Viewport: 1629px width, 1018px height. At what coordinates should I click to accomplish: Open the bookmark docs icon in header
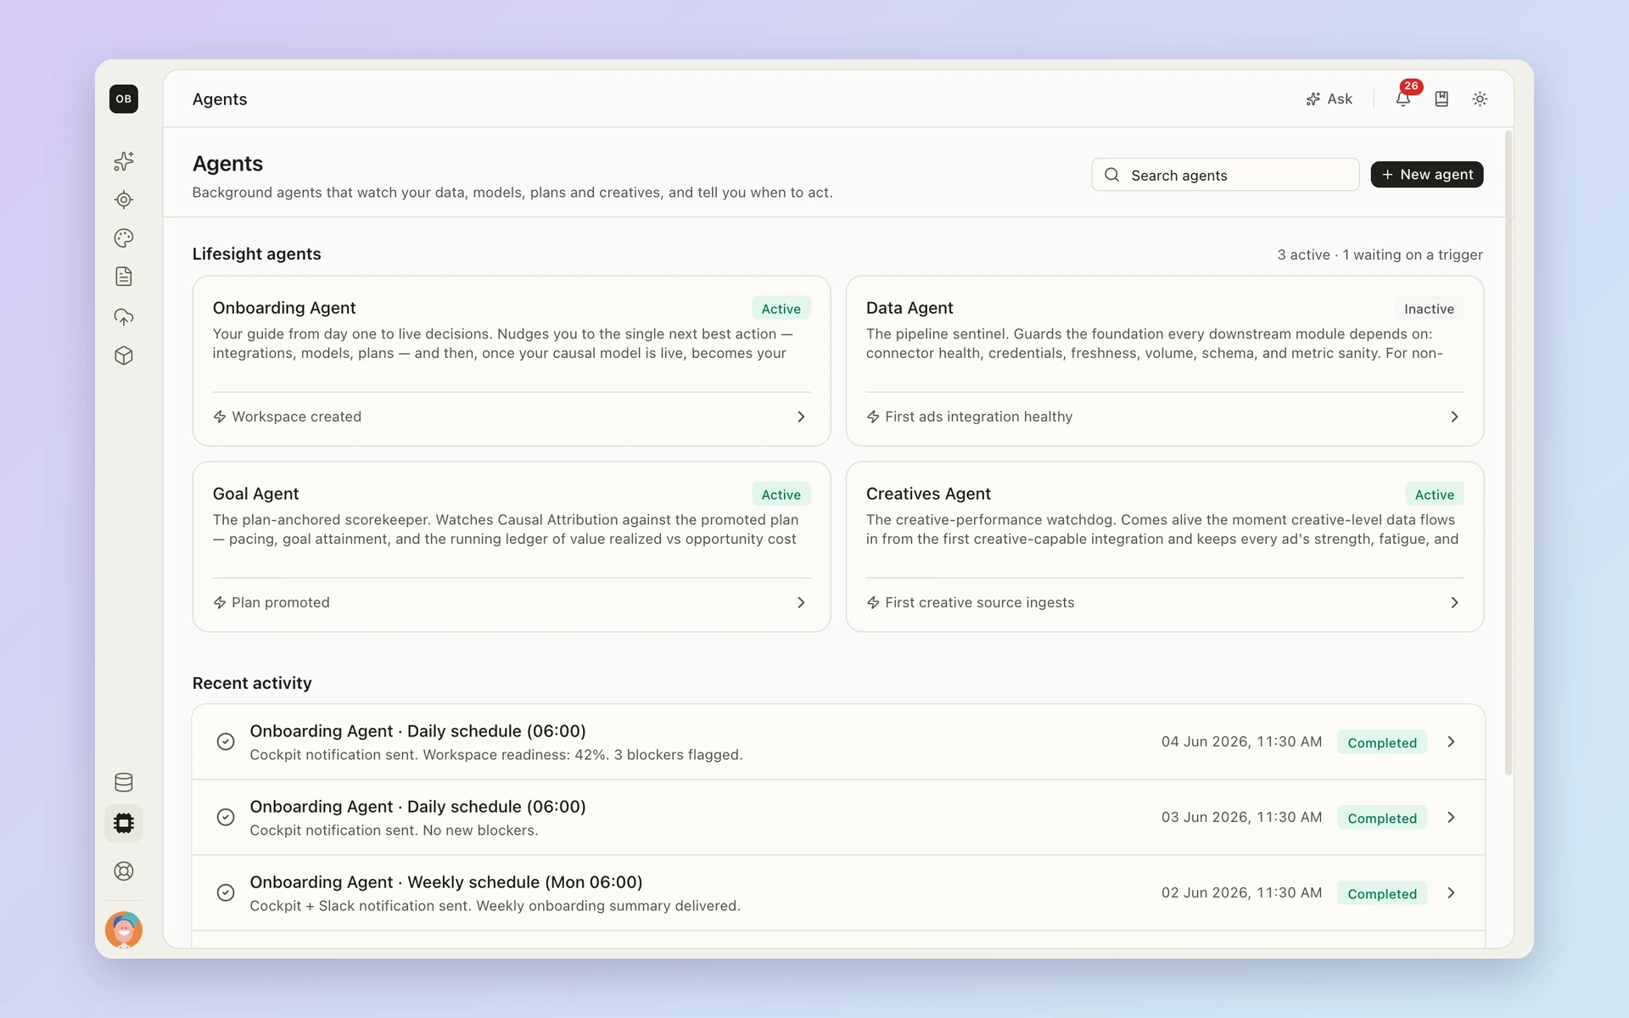pos(1441,99)
